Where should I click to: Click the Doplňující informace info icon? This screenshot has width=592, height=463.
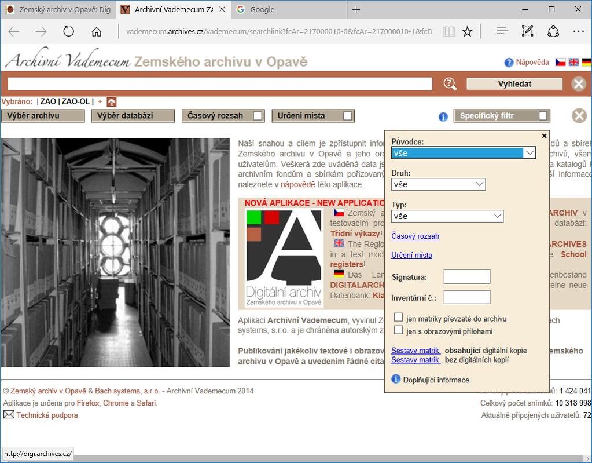[396, 379]
